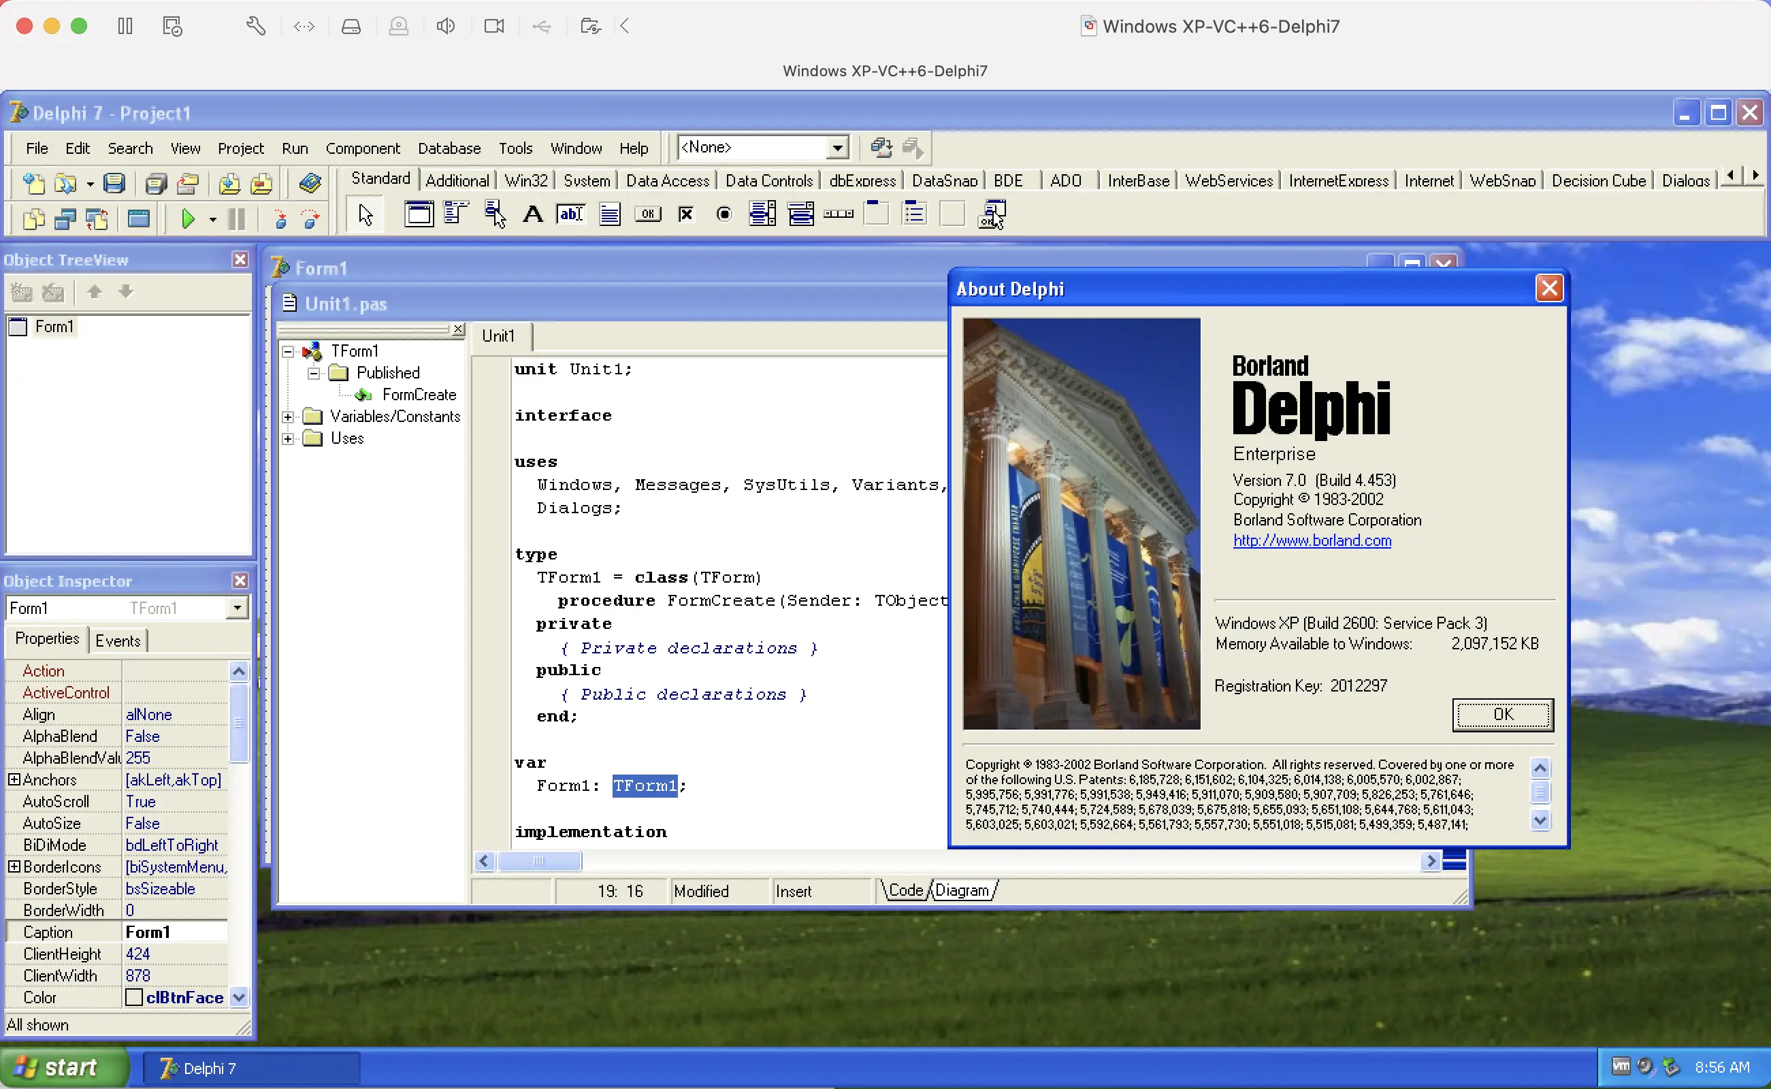The width and height of the screenshot is (1771, 1089).
Task: Switch to the Additional palette tab
Action: 457,180
